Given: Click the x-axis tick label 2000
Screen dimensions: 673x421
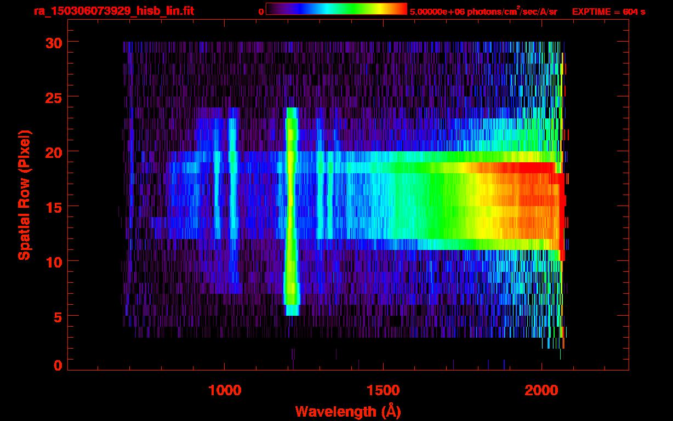Looking at the screenshot, I should coord(541,390).
